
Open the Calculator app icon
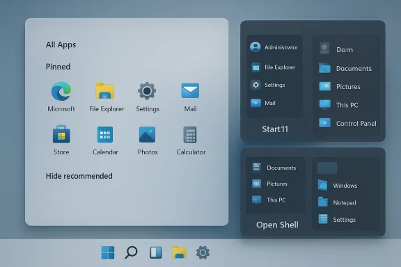point(190,135)
